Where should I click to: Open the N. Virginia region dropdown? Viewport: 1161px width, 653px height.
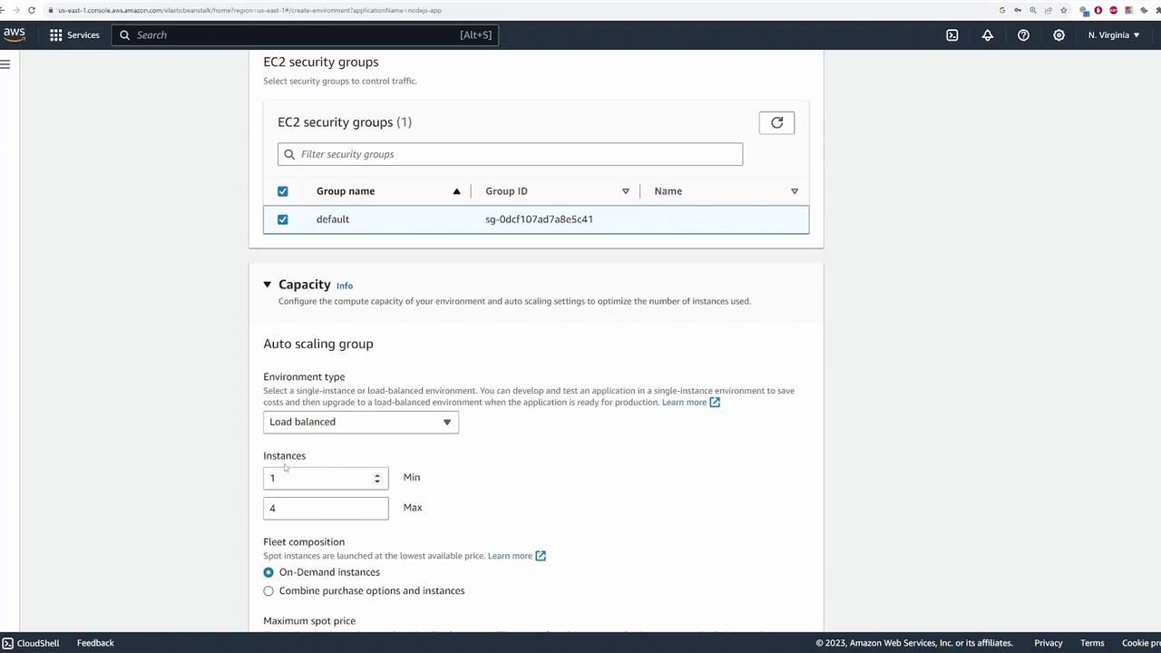pos(1113,35)
